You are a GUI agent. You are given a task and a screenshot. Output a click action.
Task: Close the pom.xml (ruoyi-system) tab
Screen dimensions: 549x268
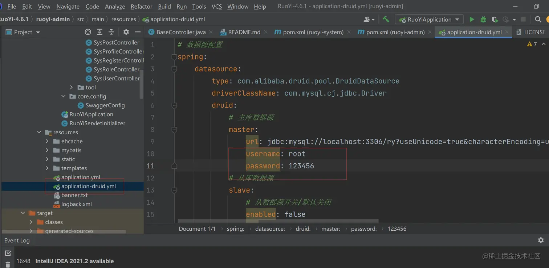349,32
